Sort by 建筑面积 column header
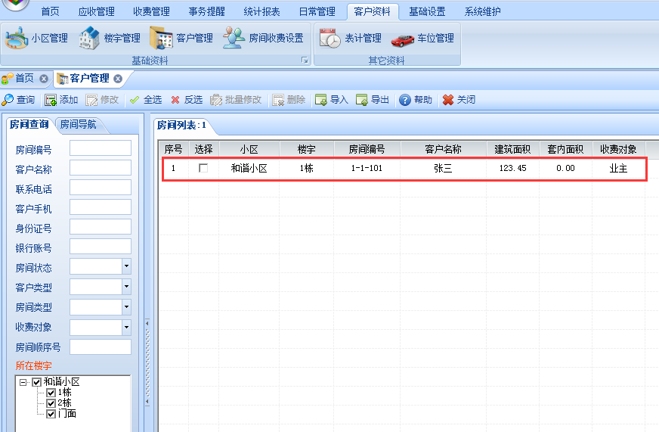 coord(512,149)
